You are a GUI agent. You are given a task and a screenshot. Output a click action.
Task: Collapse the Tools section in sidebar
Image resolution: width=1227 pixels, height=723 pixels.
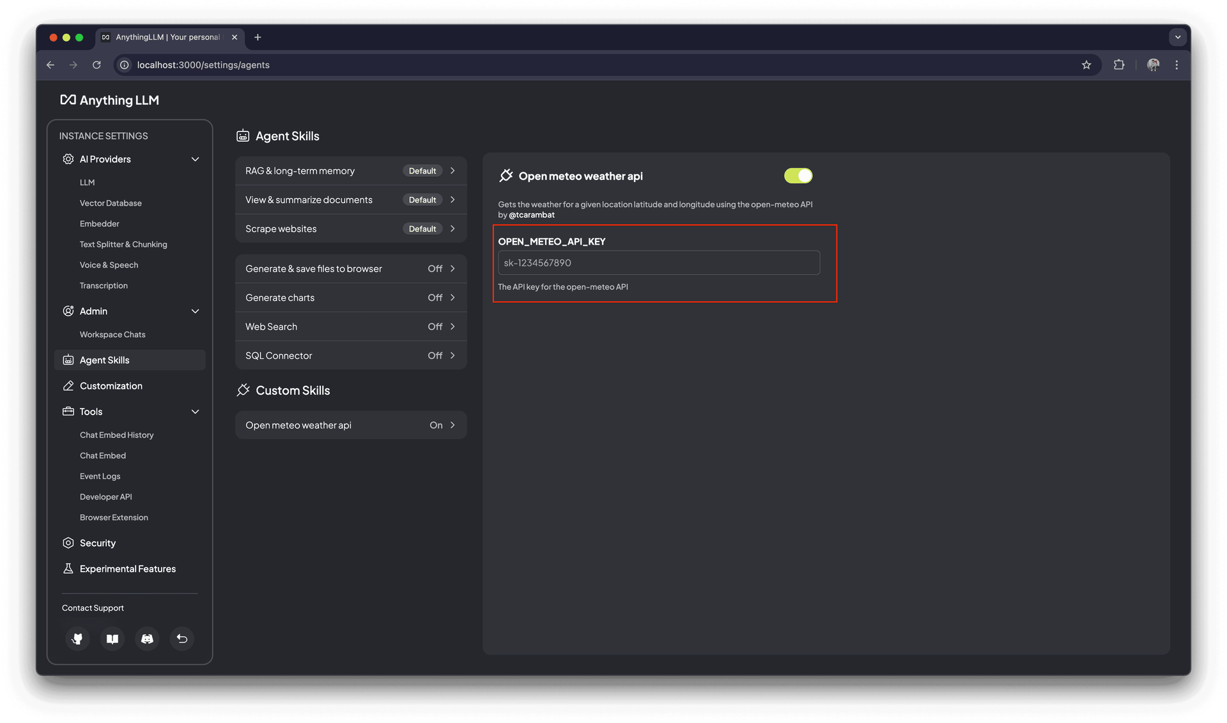coord(195,411)
